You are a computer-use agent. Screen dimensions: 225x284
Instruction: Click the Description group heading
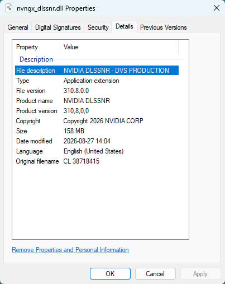click(x=36, y=59)
